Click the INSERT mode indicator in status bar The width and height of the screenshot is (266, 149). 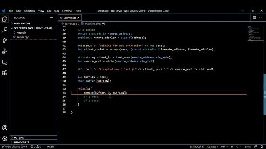coord(51,147)
